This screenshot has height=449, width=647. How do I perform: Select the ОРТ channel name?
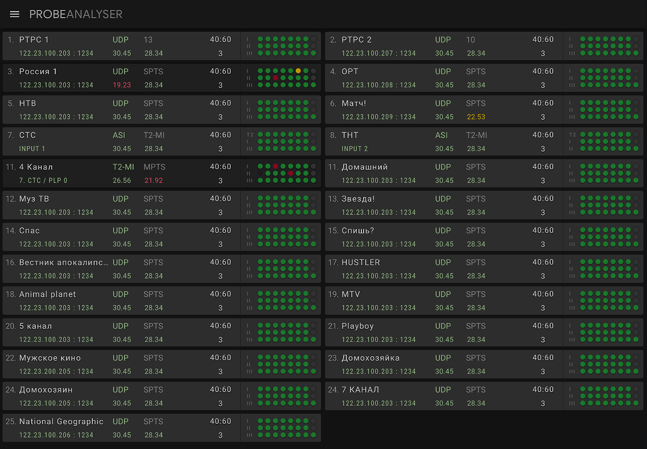pos(350,71)
